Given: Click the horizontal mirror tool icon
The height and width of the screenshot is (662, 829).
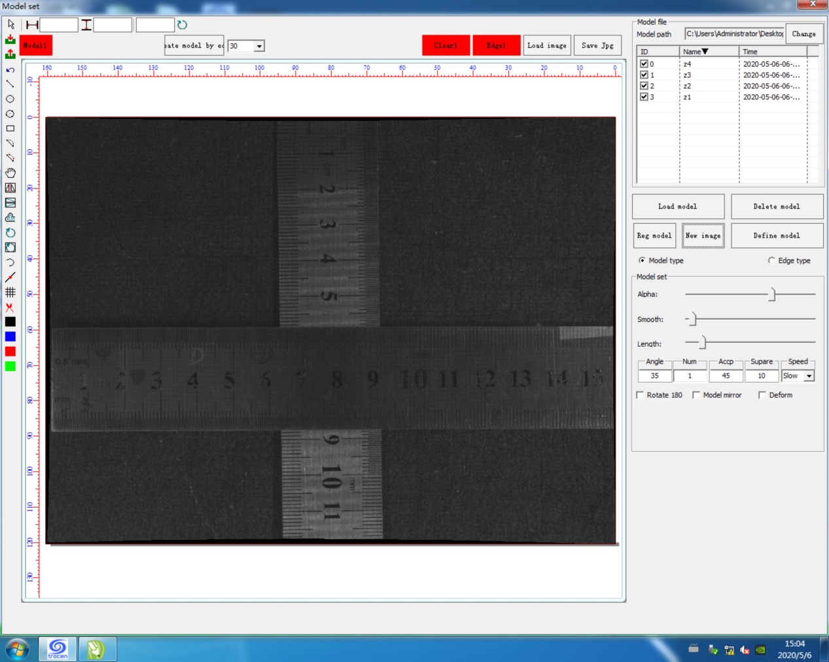Looking at the screenshot, I should click(x=10, y=188).
